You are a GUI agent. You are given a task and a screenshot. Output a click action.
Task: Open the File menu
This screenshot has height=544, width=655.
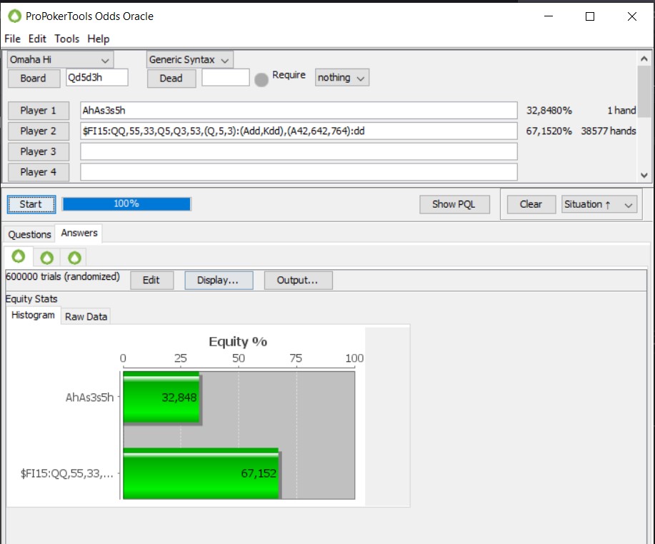[x=12, y=39]
